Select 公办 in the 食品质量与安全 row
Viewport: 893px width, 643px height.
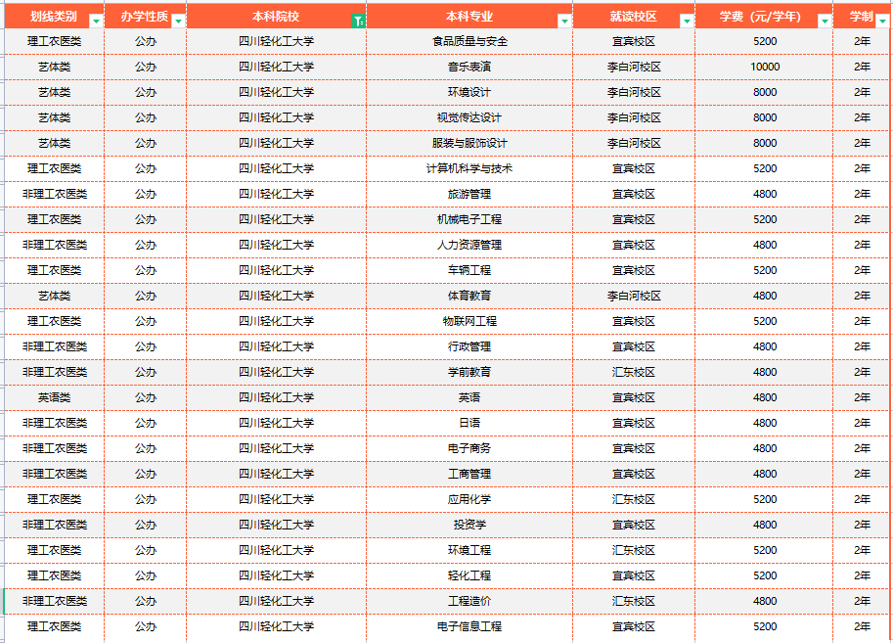coord(145,42)
